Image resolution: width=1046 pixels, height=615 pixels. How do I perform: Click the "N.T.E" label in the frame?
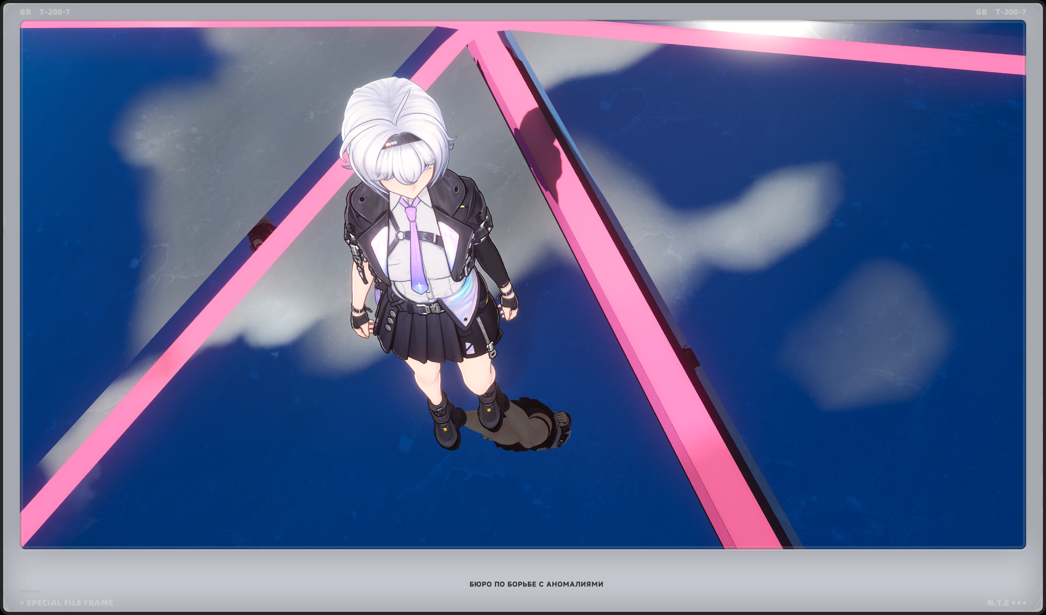[x=998, y=603]
